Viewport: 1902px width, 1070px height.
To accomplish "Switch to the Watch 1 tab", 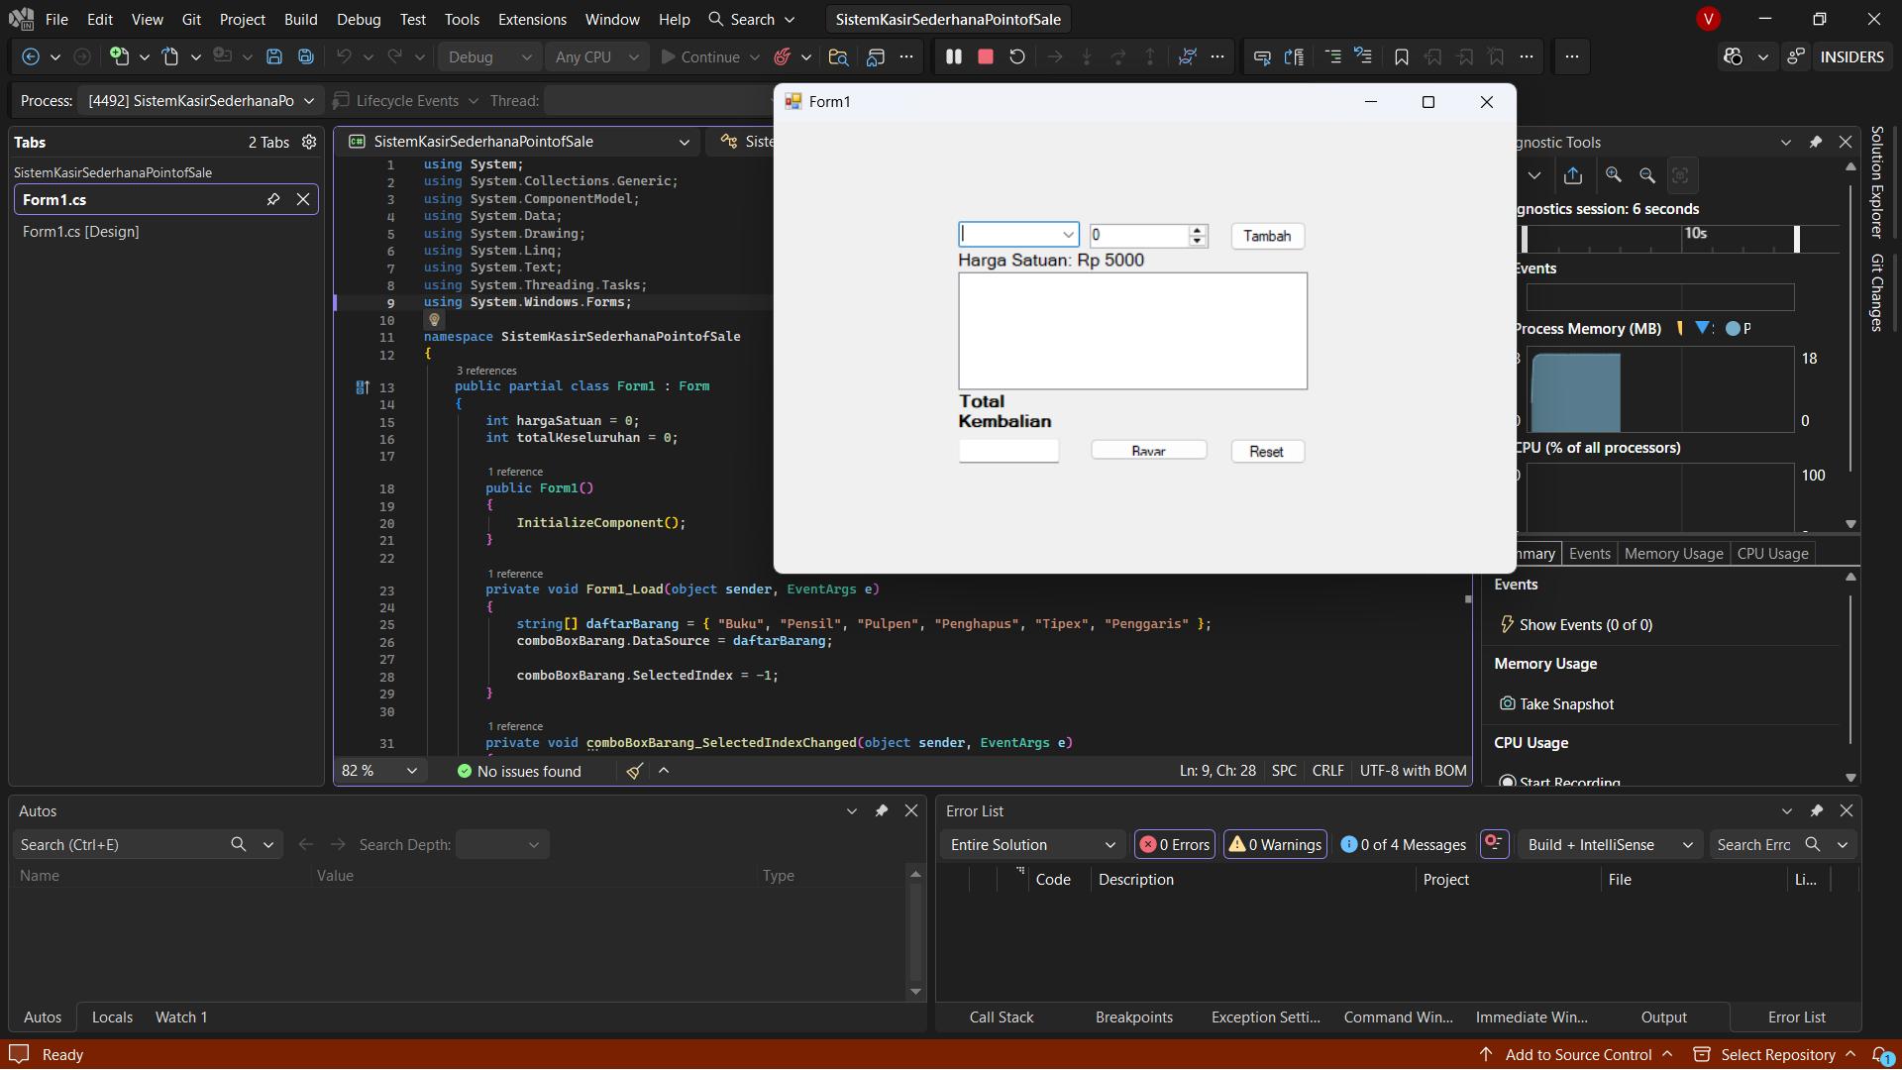I will click(x=181, y=1017).
